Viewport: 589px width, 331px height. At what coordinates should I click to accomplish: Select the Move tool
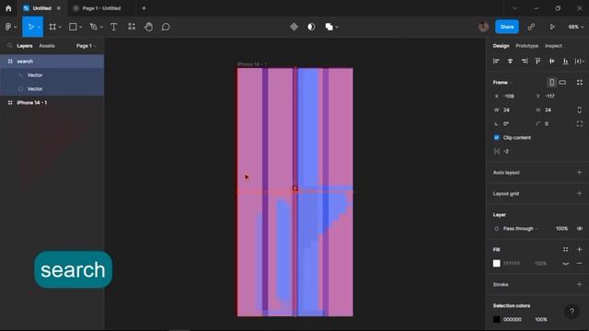pyautogui.click(x=30, y=27)
